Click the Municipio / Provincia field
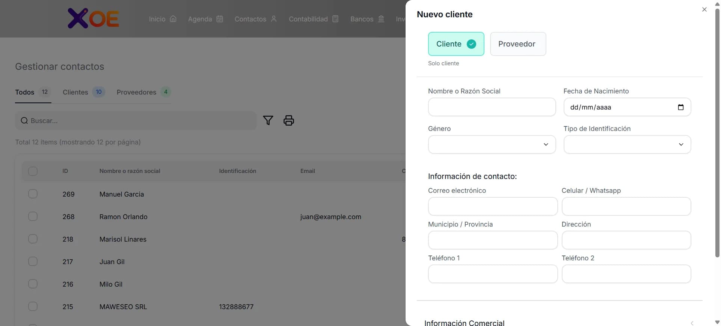Viewport: 721px width, 326px height. 493,240
